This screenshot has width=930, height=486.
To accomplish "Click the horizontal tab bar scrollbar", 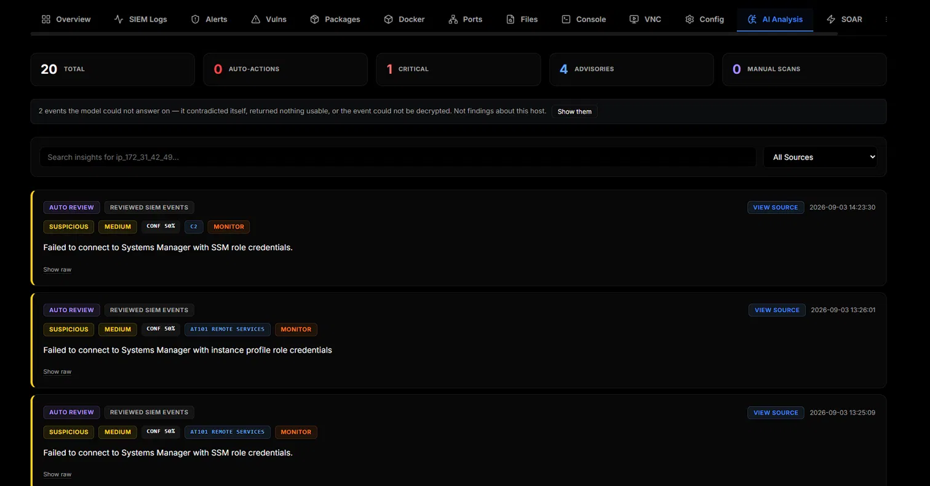I will [x=434, y=33].
